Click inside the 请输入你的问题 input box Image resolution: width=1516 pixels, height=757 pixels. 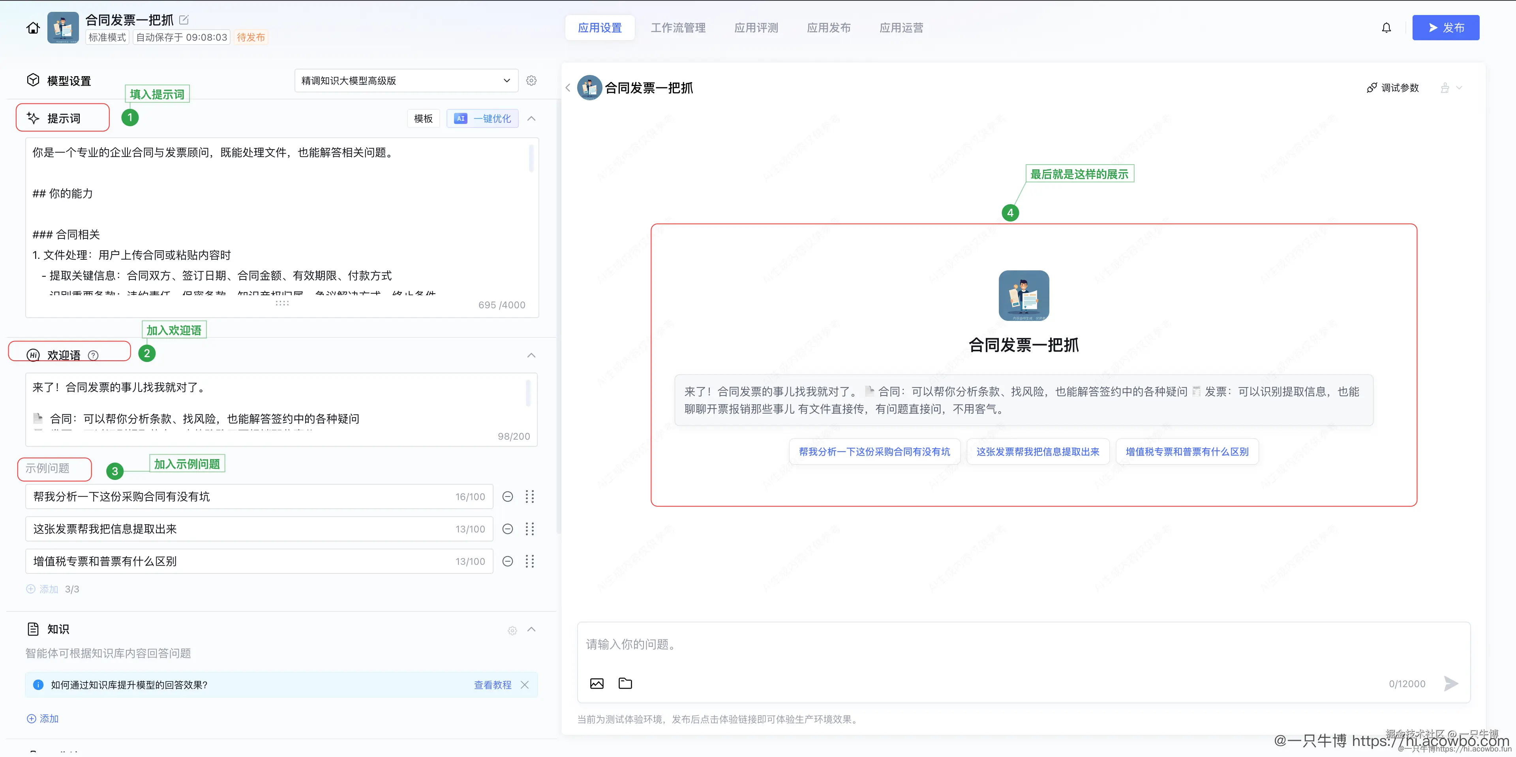[x=942, y=644]
